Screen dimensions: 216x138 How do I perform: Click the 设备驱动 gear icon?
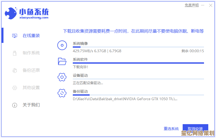pos(62,77)
